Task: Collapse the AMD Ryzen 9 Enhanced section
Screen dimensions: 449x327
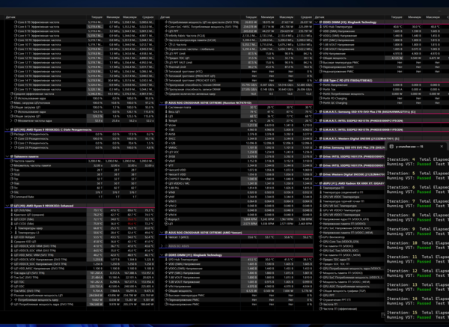Action: tap(7, 206)
